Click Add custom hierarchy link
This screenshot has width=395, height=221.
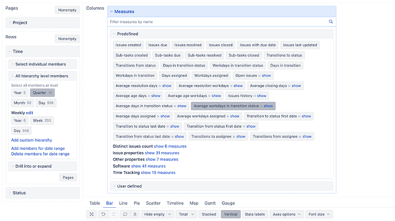pos(32,140)
